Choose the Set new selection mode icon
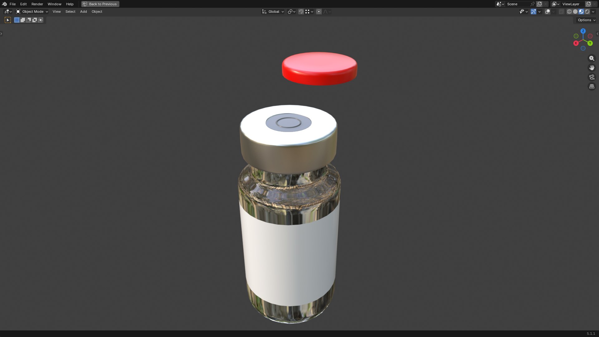Viewport: 599px width, 337px height. pos(17,20)
